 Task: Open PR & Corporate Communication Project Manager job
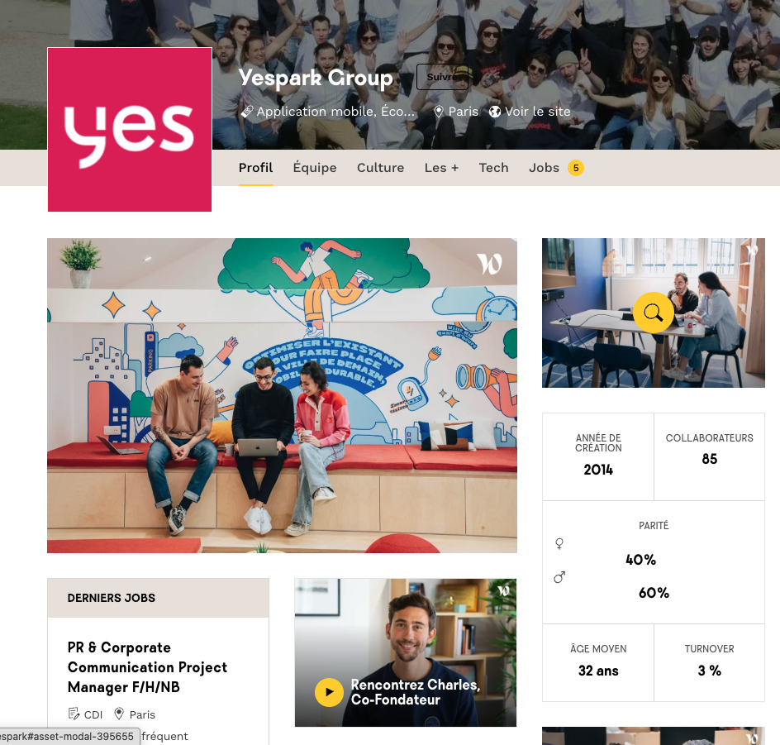click(x=147, y=667)
